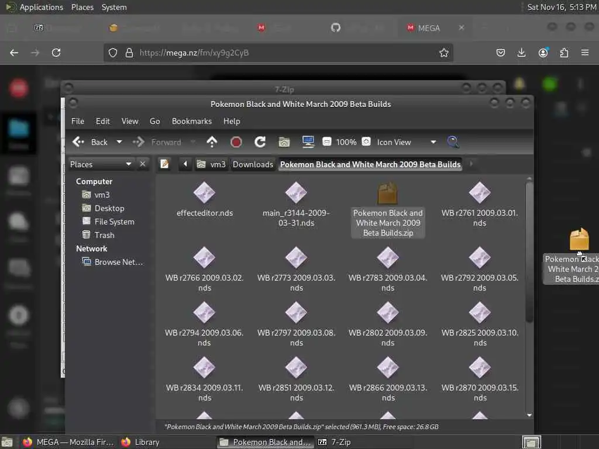This screenshot has height=449, width=599.
Task: Select WB r2797 2009.03.08.nds icon
Action: [x=296, y=312]
